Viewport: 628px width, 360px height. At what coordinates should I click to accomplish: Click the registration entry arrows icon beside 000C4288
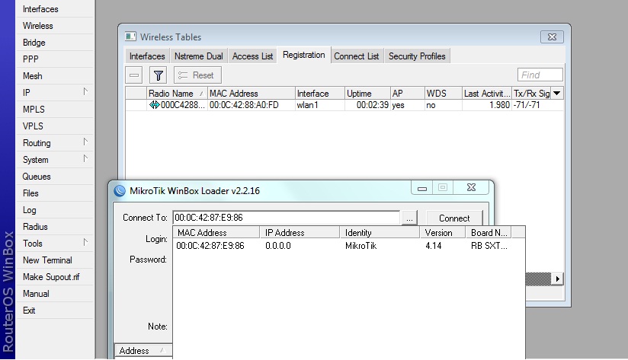[x=154, y=105]
